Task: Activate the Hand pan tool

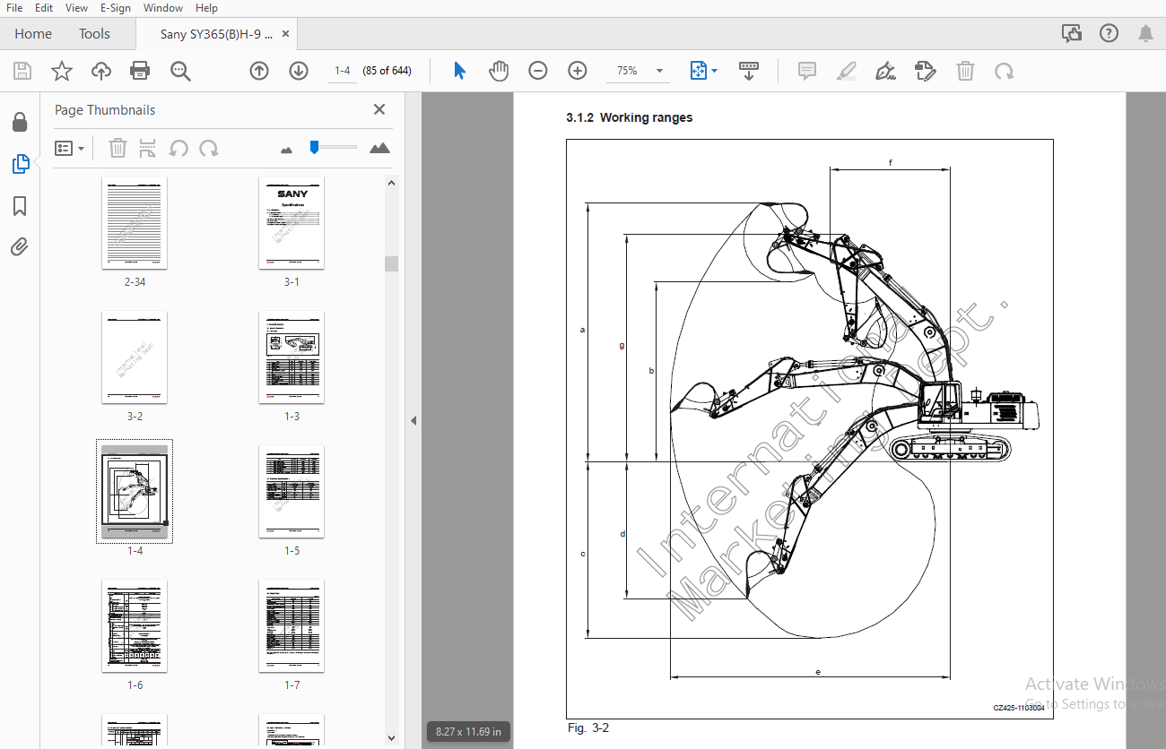Action: point(499,71)
